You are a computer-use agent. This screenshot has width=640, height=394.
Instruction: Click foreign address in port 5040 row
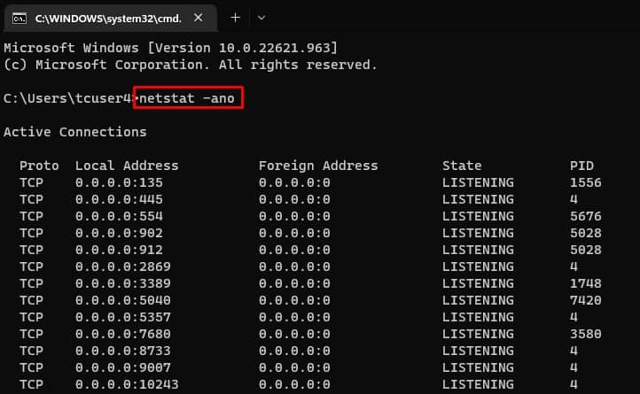(x=294, y=300)
